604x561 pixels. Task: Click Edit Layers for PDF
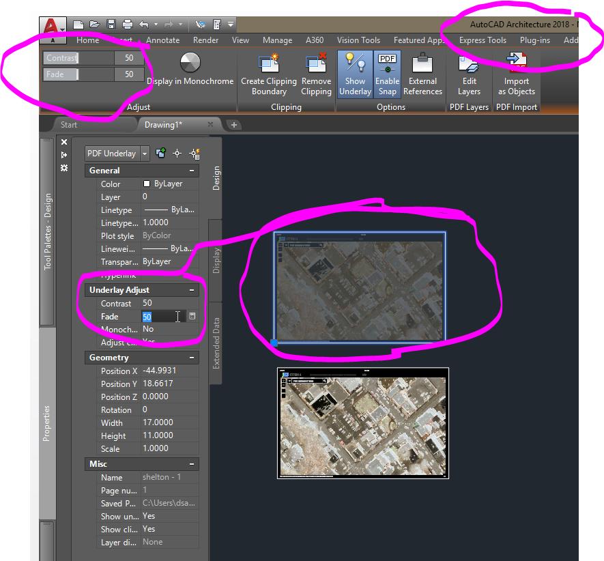[469, 74]
